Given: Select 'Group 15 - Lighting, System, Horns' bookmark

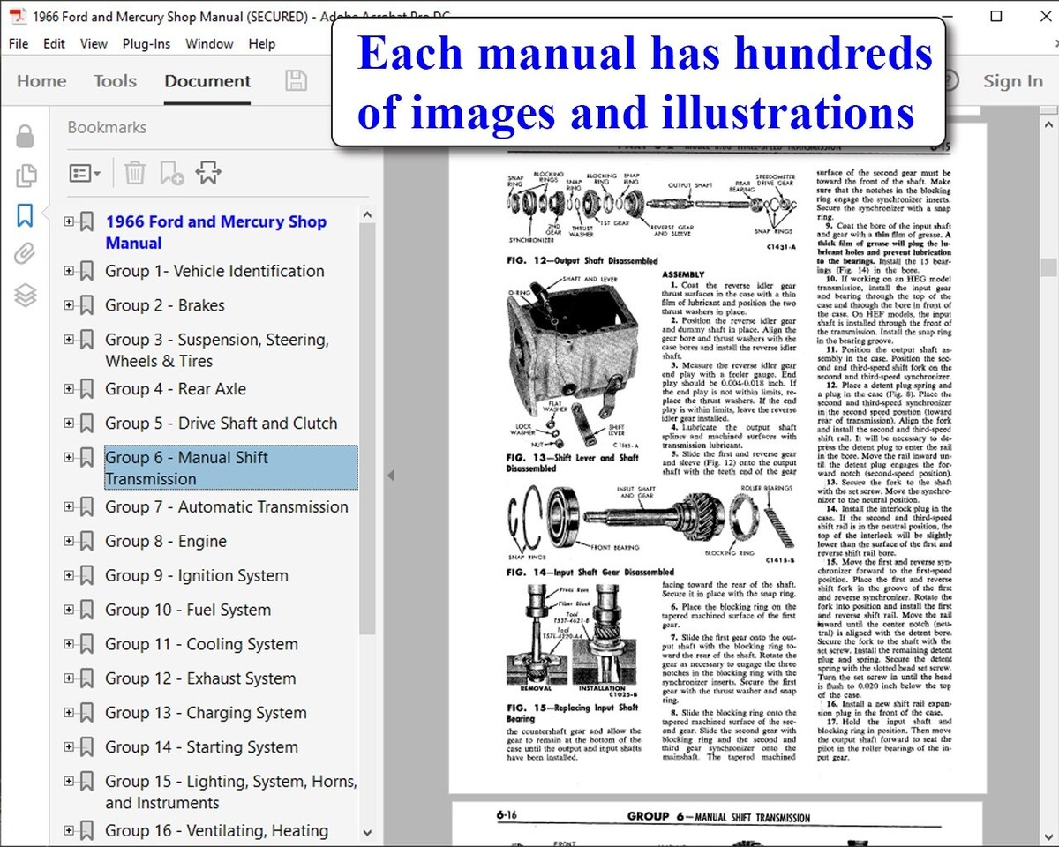Looking at the screenshot, I should 231,792.
